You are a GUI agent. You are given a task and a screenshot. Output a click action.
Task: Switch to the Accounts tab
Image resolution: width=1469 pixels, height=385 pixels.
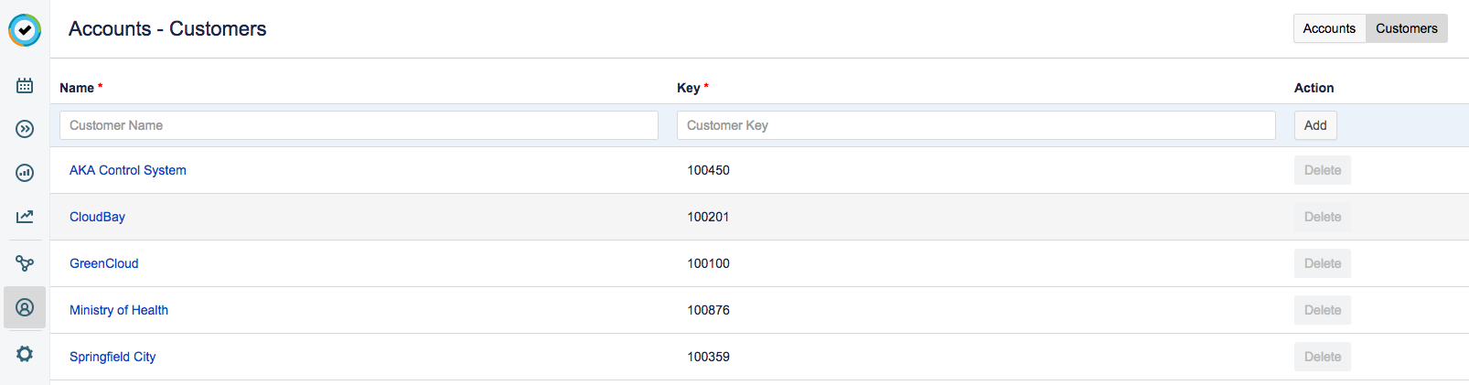pyautogui.click(x=1329, y=28)
